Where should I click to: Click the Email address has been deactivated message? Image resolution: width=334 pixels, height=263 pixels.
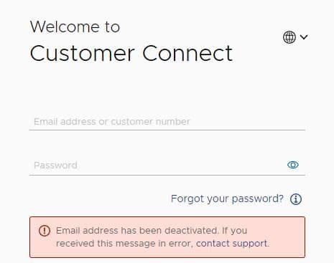point(163,237)
